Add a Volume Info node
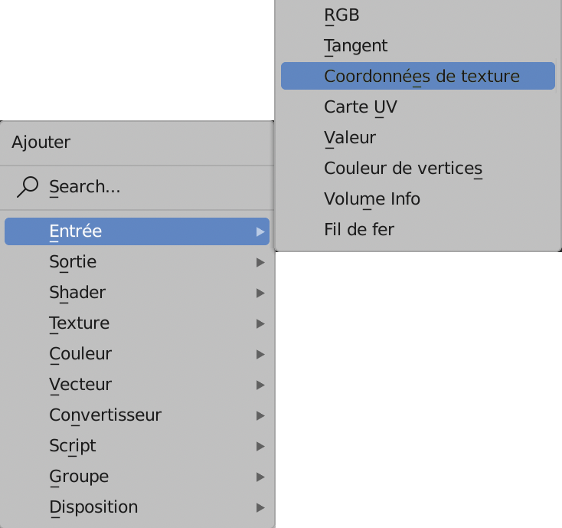 click(x=372, y=199)
